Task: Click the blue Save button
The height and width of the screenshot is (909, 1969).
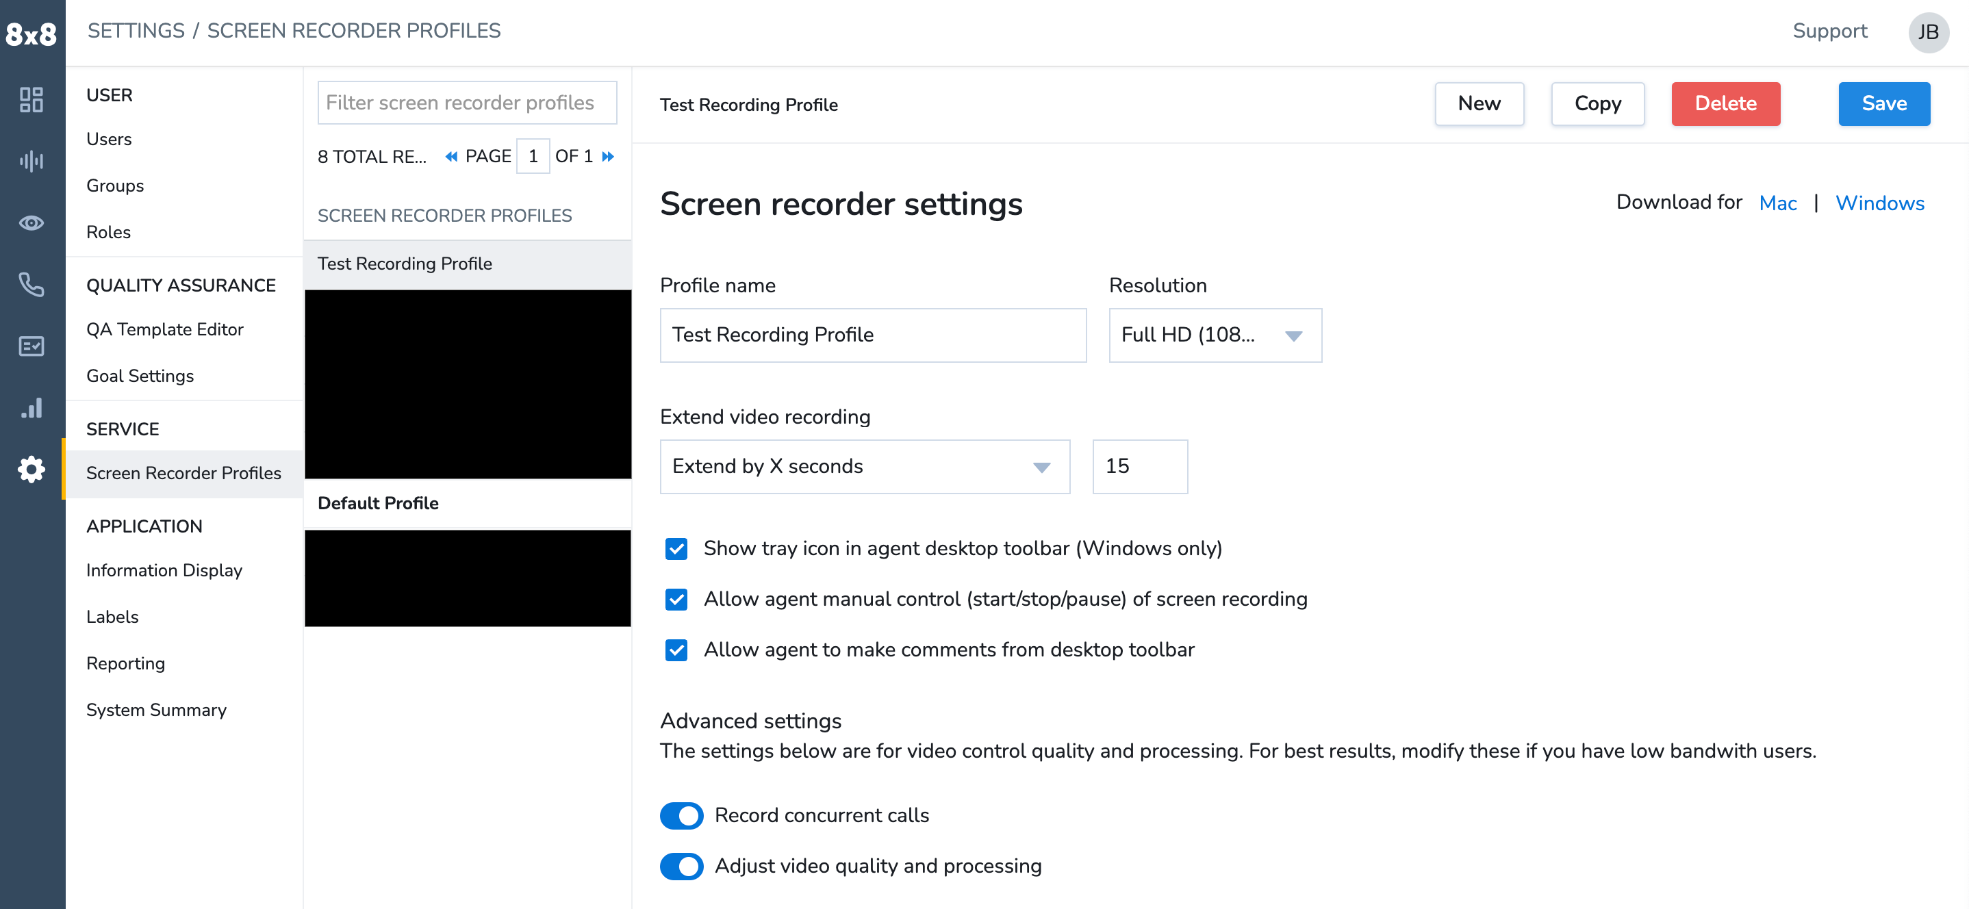Action: tap(1883, 104)
